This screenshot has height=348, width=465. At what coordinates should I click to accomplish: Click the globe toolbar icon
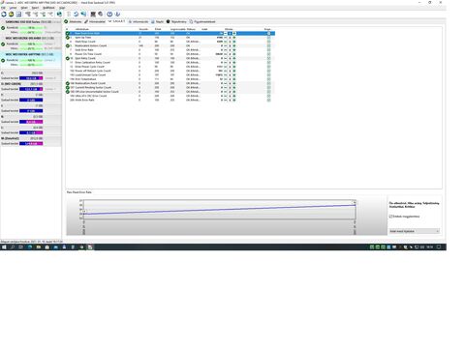59,14
